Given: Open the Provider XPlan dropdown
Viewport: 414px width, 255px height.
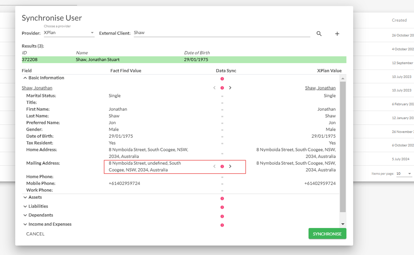Looking at the screenshot, I should point(69,33).
